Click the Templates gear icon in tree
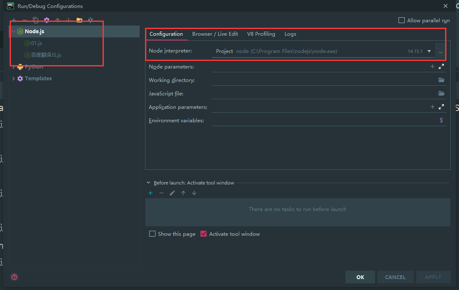The image size is (459, 290). (20, 79)
